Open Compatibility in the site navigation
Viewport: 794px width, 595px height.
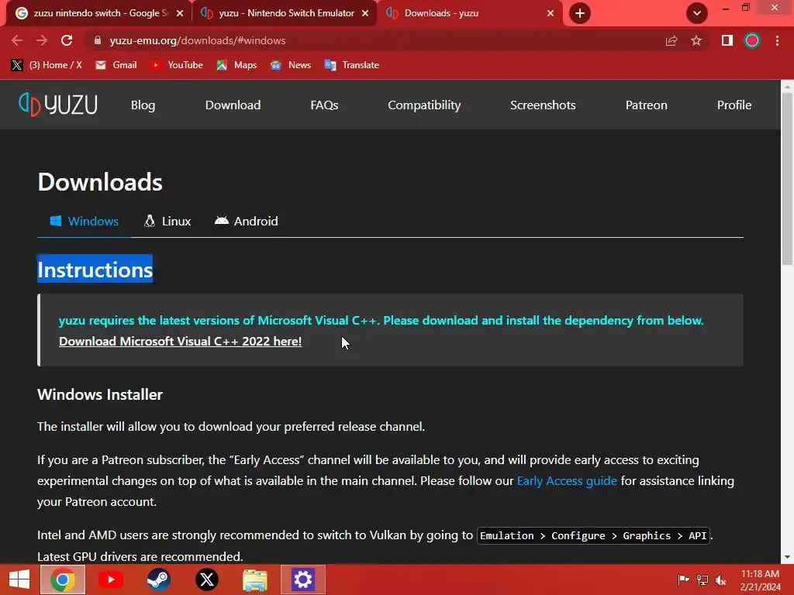424,105
